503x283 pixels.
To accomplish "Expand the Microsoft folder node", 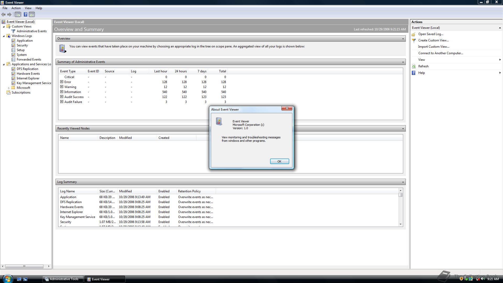I will pyautogui.click(x=9, y=88).
